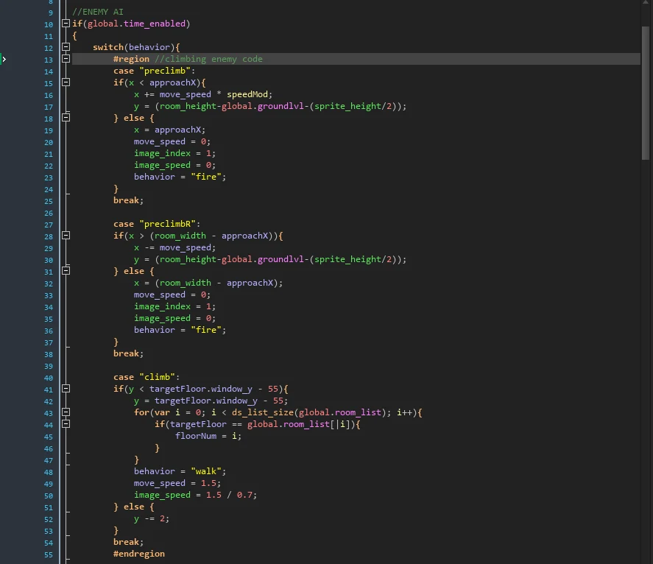Click line number 27 in the gutter
This screenshot has height=564, width=653.
49,224
